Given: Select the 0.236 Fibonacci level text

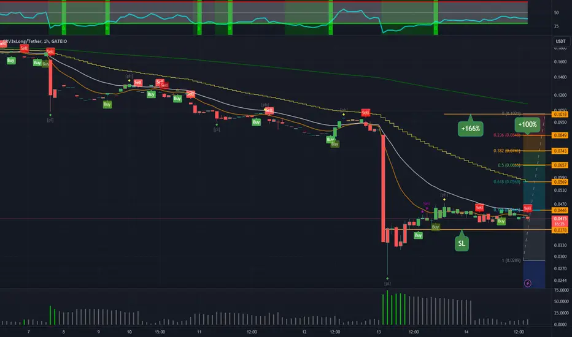Looking at the screenshot, I should click(507, 135).
